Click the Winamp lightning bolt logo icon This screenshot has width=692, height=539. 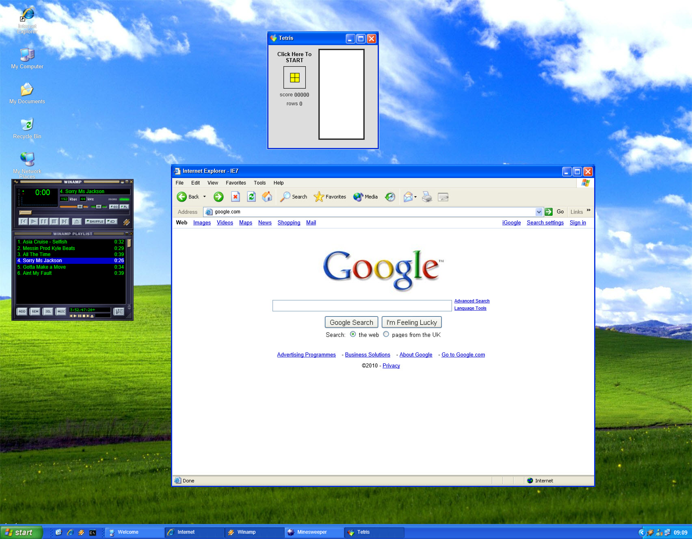click(127, 222)
